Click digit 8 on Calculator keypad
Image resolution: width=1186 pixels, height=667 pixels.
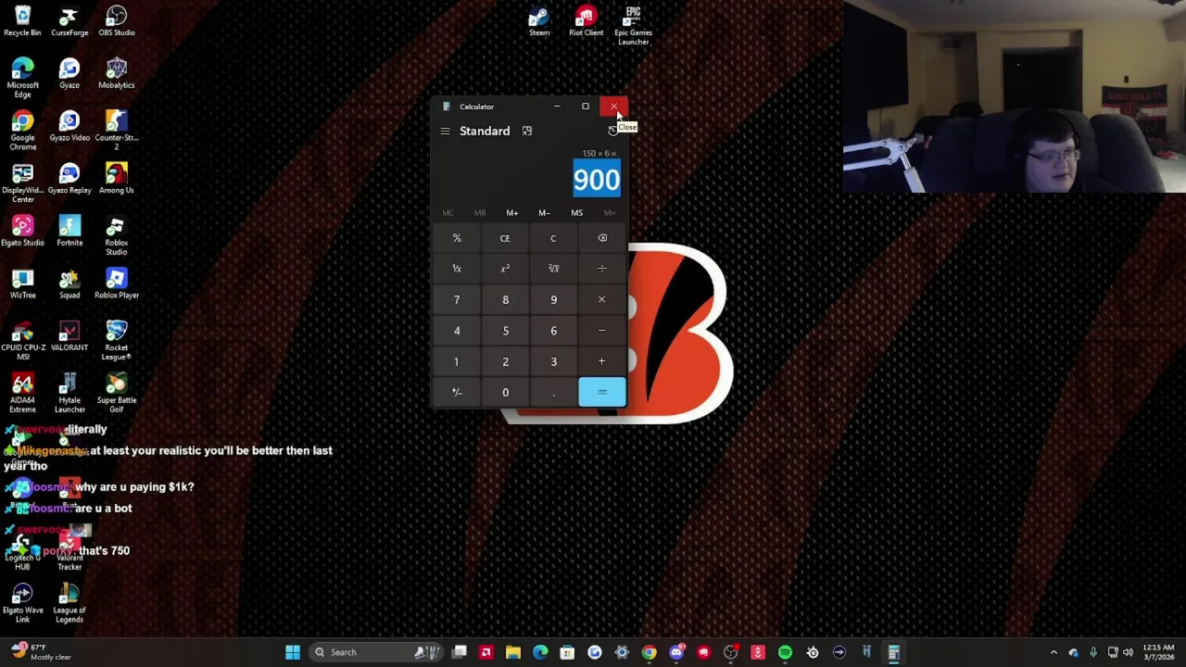[505, 299]
